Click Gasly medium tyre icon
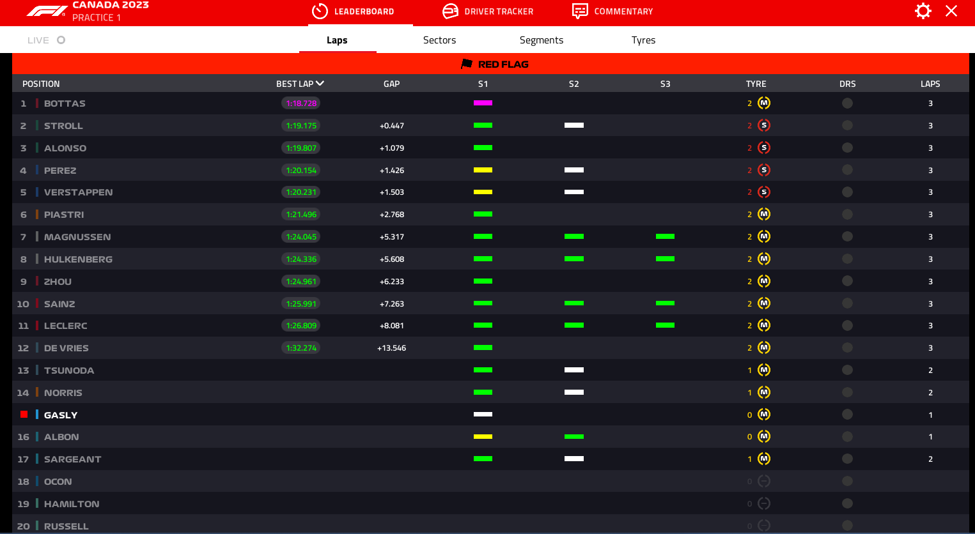This screenshot has width=975, height=534. (x=764, y=415)
